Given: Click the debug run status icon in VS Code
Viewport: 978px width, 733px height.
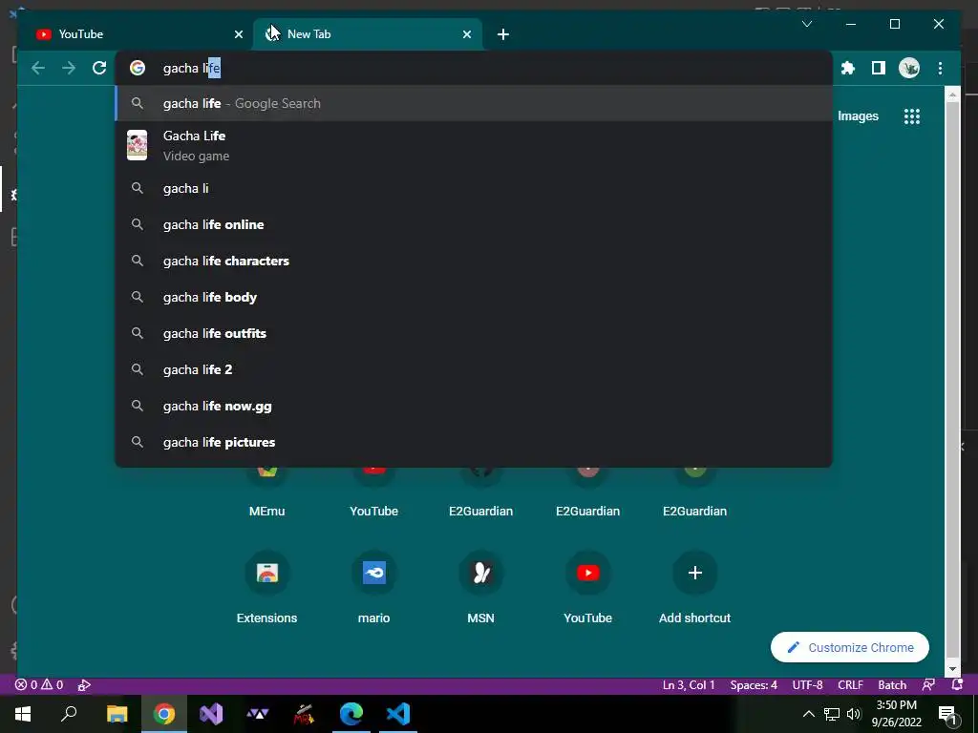Looking at the screenshot, I should point(84,685).
